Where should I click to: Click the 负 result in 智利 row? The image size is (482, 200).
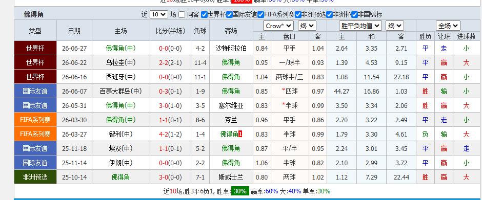(x=425, y=134)
